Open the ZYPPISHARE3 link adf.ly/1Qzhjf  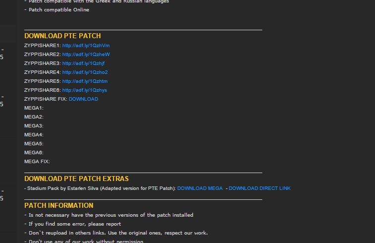click(83, 63)
